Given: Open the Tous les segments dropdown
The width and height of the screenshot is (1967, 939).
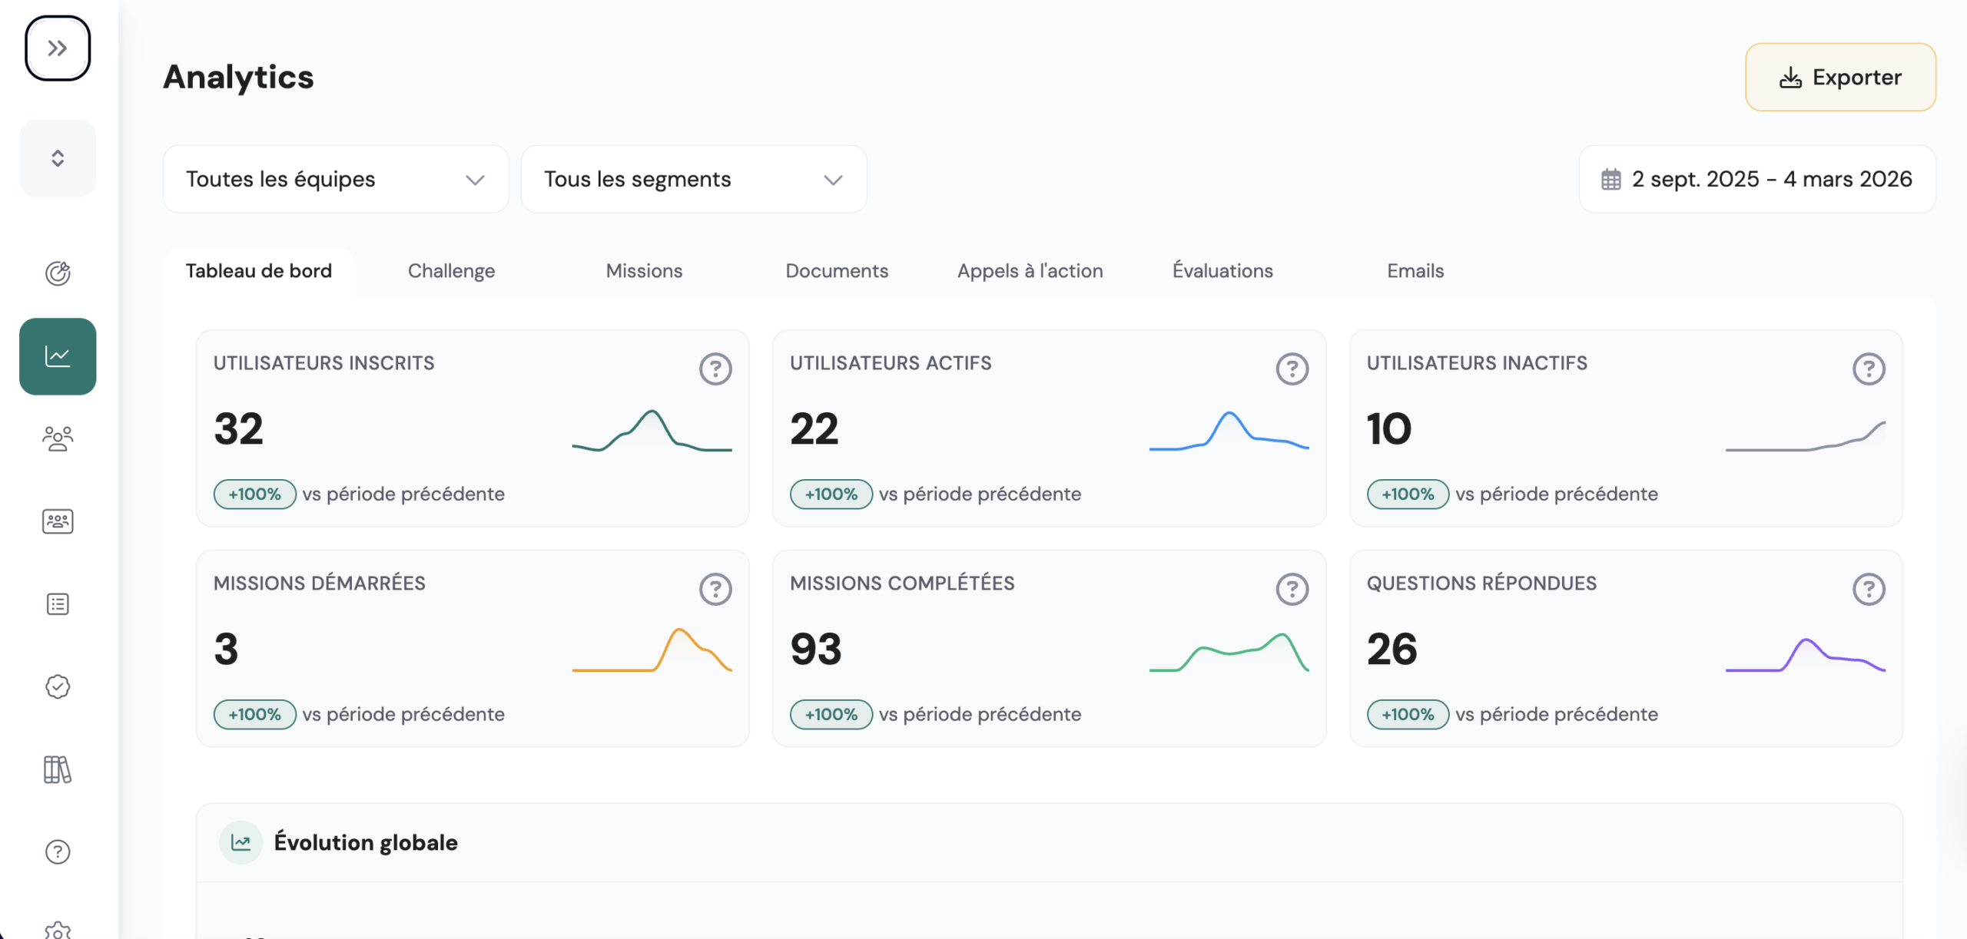Looking at the screenshot, I should (x=694, y=179).
